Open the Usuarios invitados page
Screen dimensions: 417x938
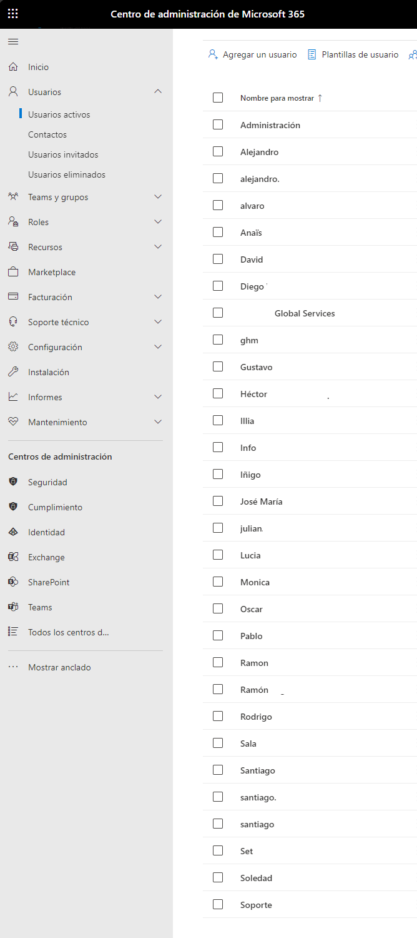63,154
